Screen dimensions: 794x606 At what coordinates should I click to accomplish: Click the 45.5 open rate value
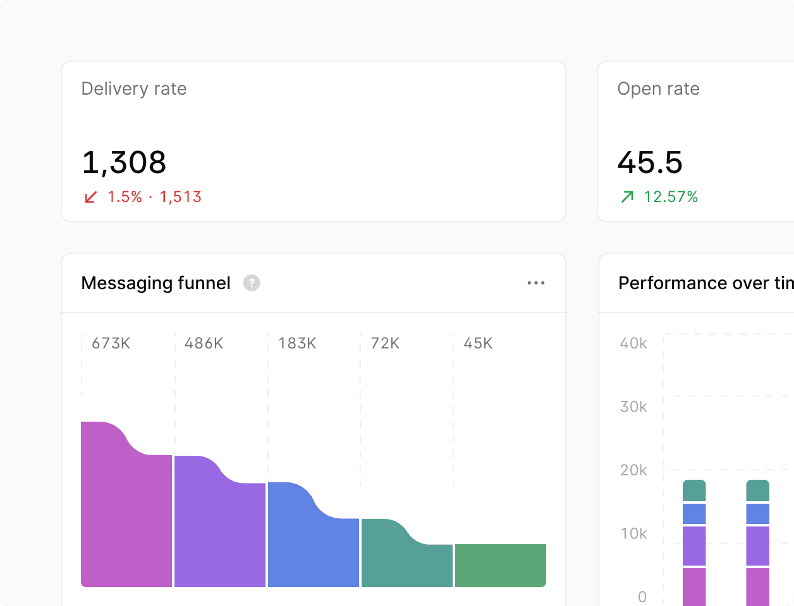[x=650, y=162]
